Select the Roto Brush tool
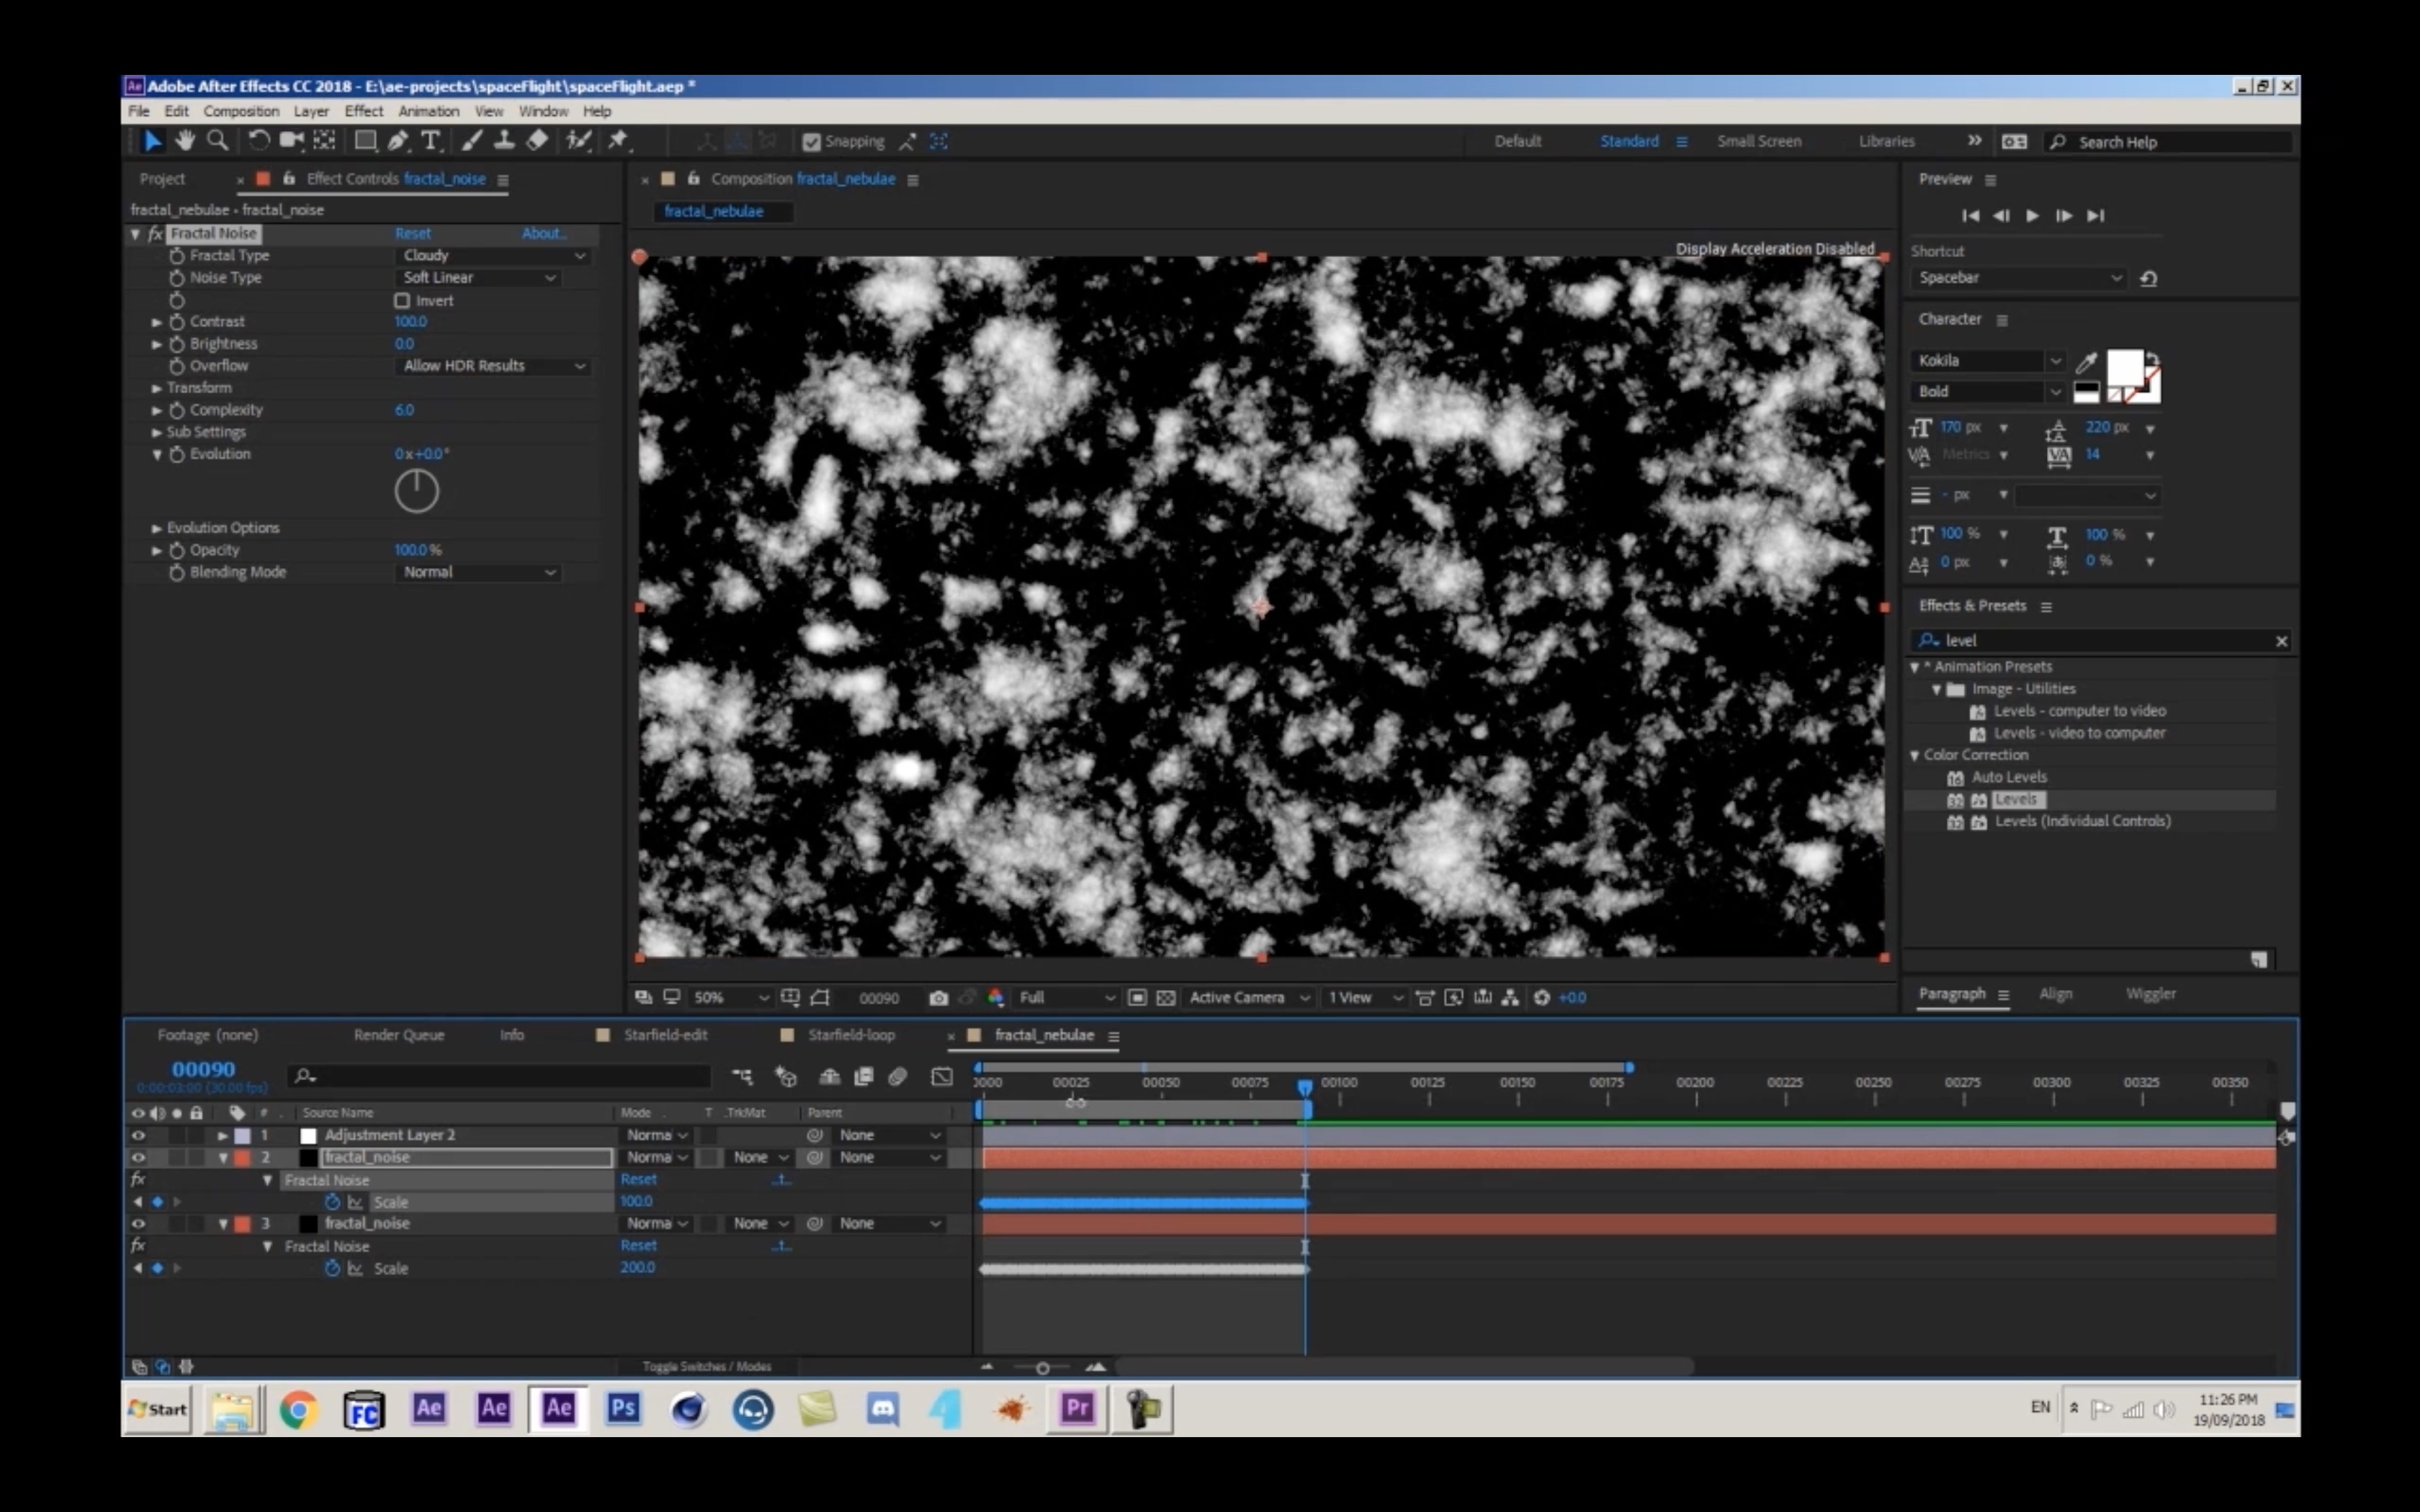Screen dimensions: 2420x1512 pos(579,141)
